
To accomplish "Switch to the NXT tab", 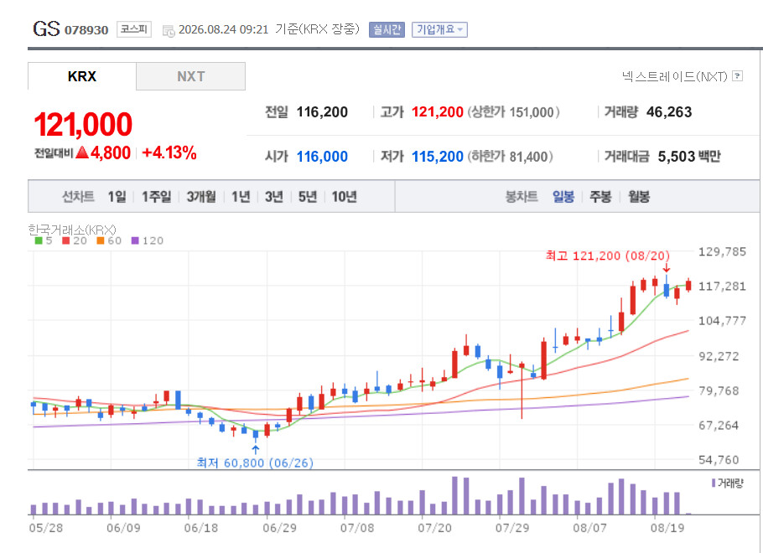I will pyautogui.click(x=191, y=76).
